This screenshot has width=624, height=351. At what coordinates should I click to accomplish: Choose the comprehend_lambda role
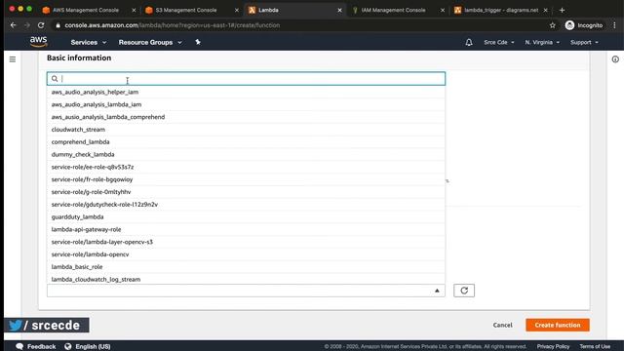pyautogui.click(x=246, y=141)
